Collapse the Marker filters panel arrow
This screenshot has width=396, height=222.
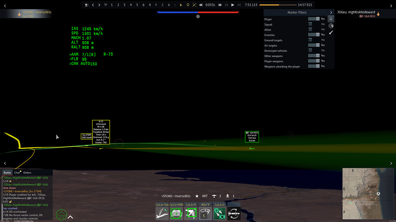pos(331,12)
